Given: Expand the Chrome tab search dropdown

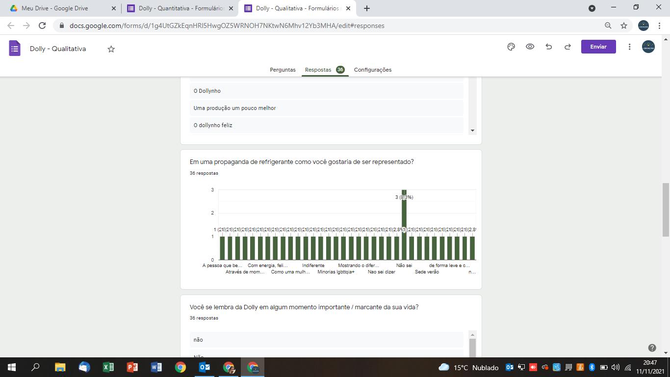Looking at the screenshot, I should pos(592,8).
